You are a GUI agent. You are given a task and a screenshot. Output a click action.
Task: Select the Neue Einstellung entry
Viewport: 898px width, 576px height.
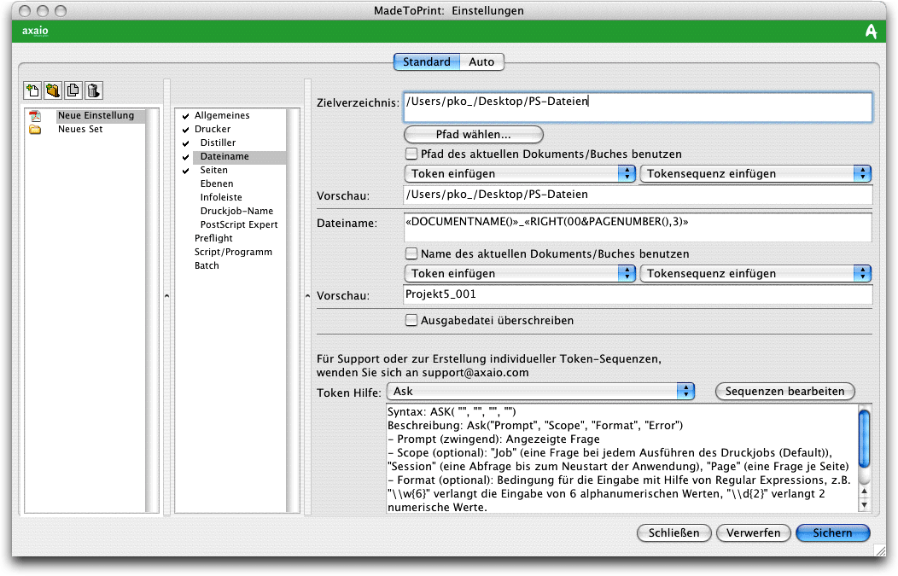[x=96, y=116]
